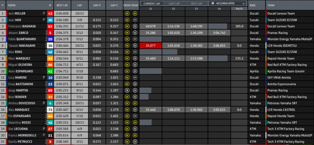
Task: Click the pit P icon beside Jack Miller
Action: (44, 14)
